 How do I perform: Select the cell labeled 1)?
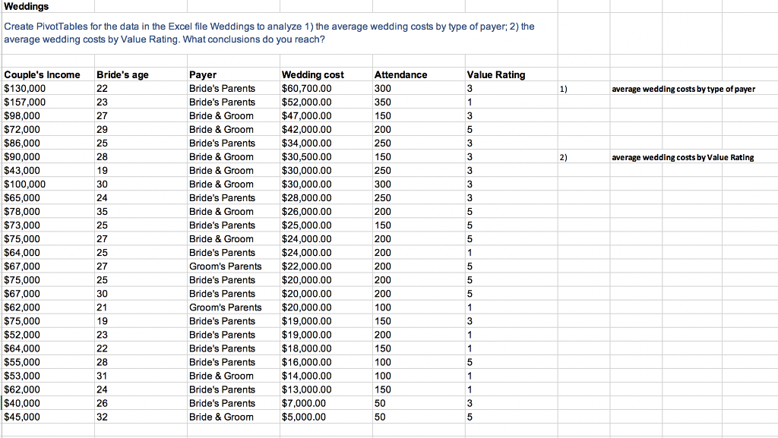click(x=565, y=88)
